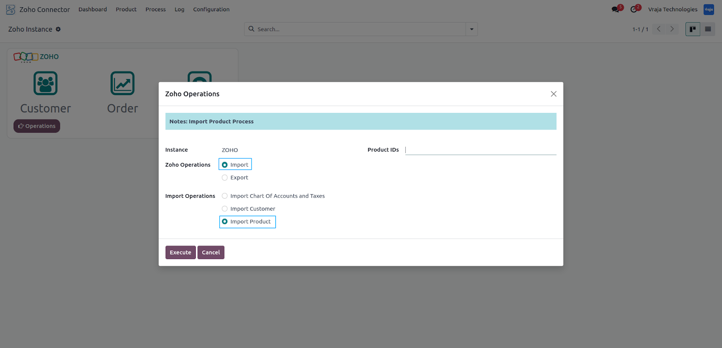Choose Import Customer radio option
Image resolution: width=722 pixels, height=348 pixels.
click(x=225, y=209)
